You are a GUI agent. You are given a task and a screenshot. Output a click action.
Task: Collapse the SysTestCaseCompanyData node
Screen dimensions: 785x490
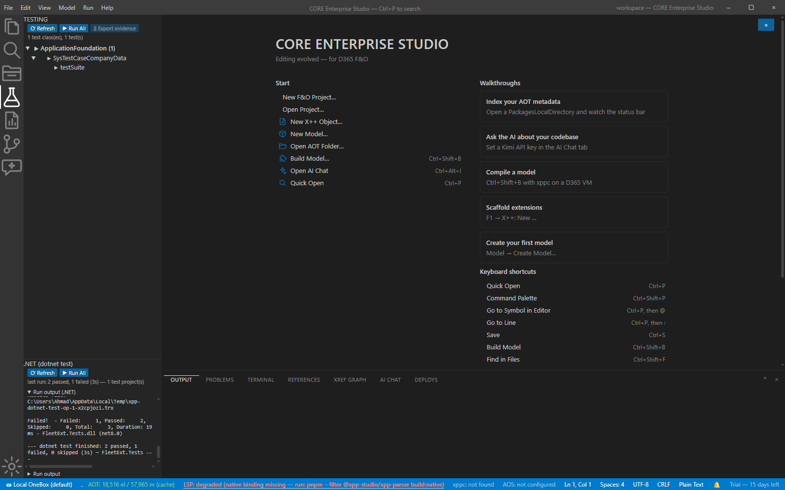click(33, 58)
